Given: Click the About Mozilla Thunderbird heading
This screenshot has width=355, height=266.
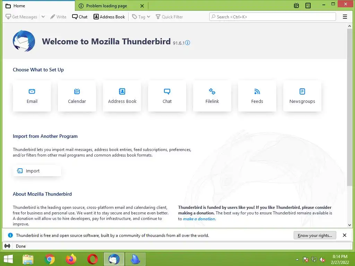Looking at the screenshot, I should tap(42, 194).
